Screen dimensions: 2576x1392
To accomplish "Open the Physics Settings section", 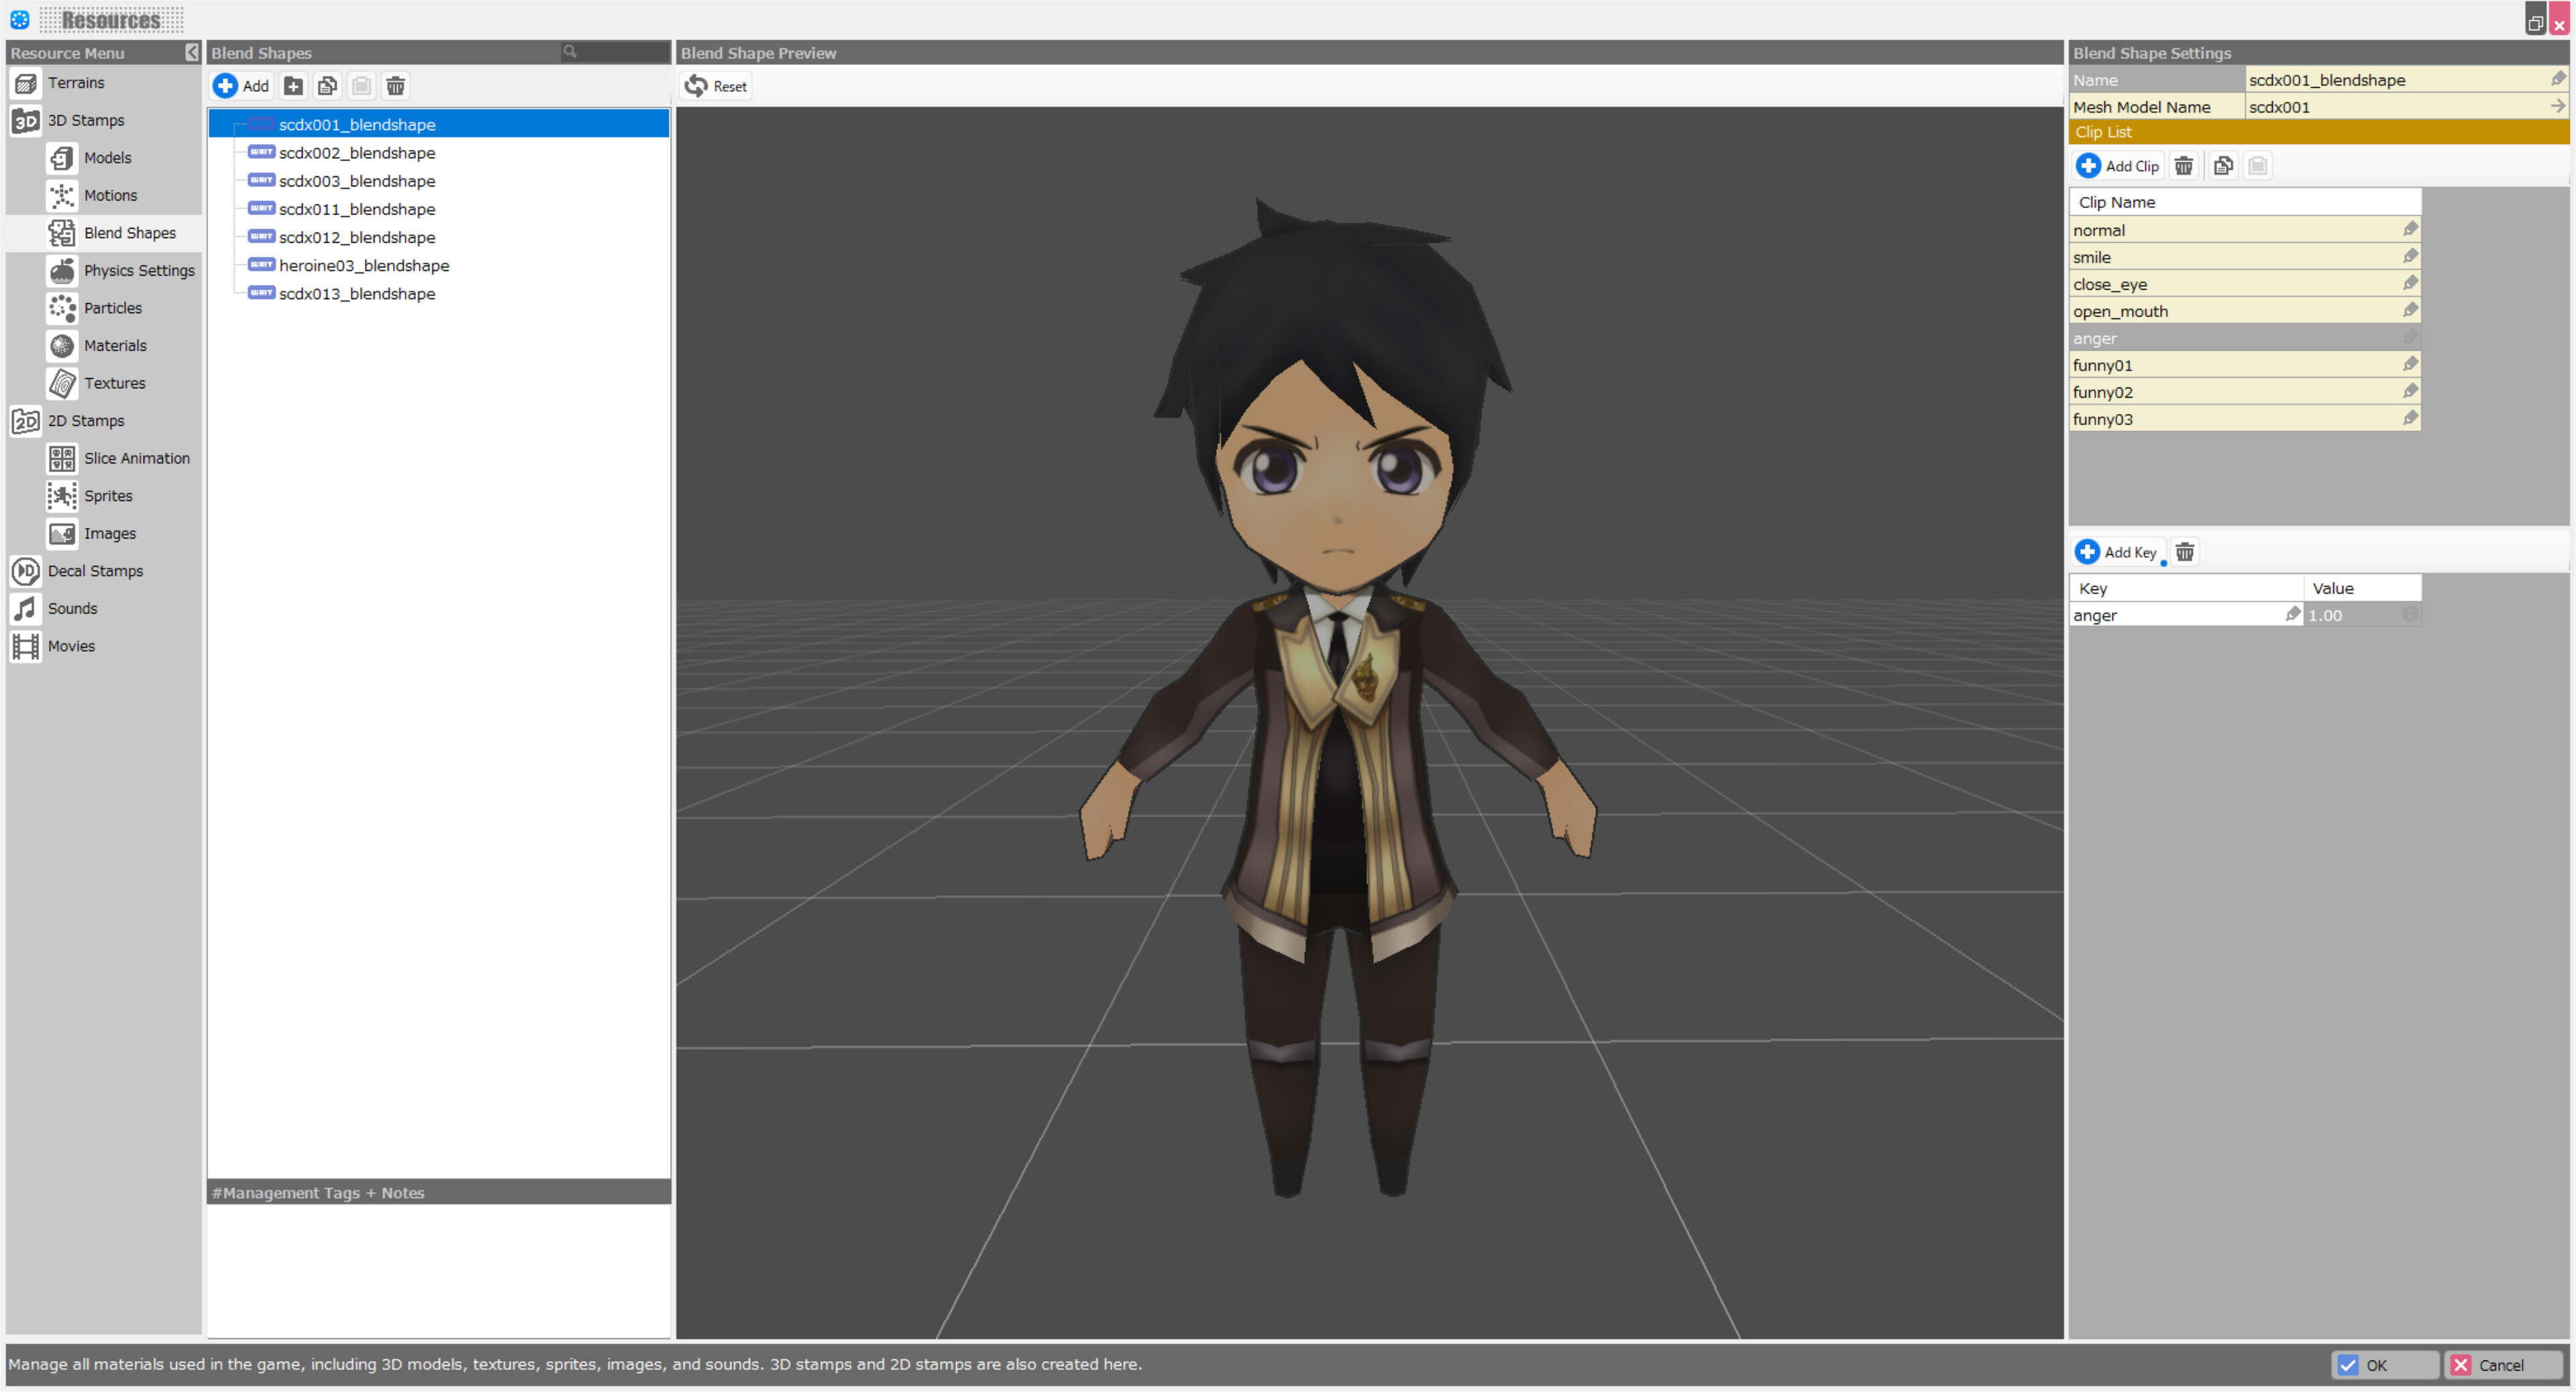I will 139,270.
